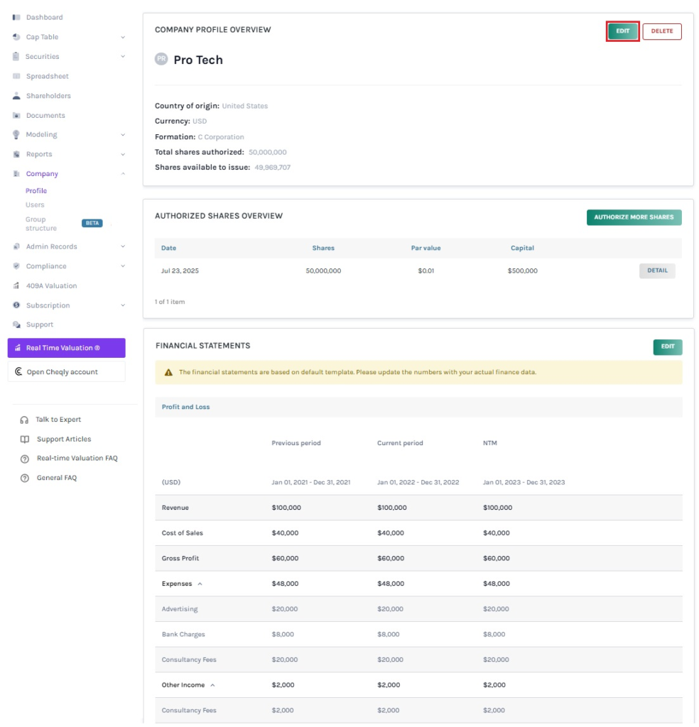Click the Compliance shield icon
This screenshot has height=727, width=699.
pyautogui.click(x=16, y=266)
